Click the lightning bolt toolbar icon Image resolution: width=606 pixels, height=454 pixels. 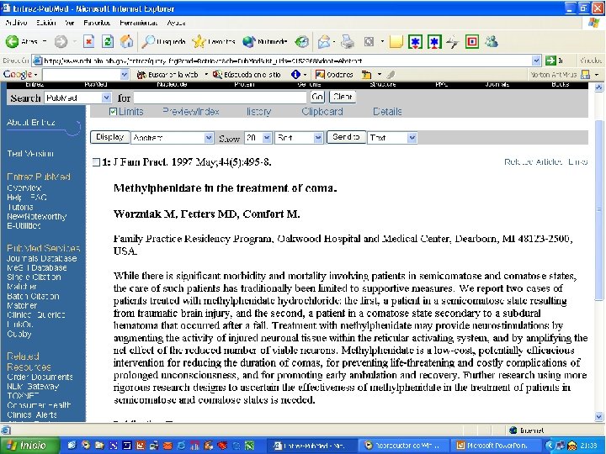point(452,42)
